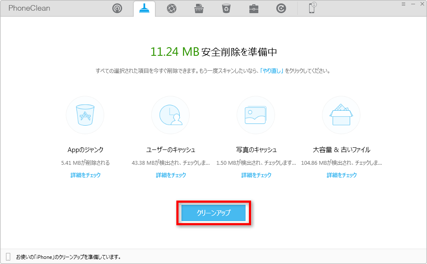The width and height of the screenshot is (427, 264).
Task: Click the やり直し rescan link
Action: 272,71
